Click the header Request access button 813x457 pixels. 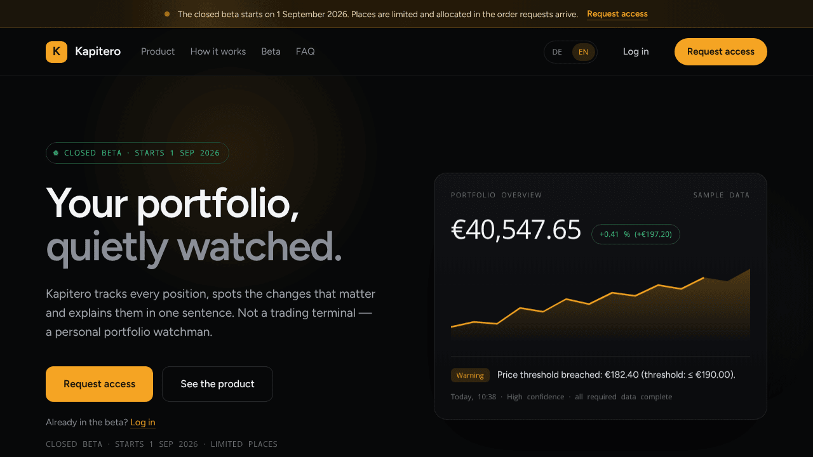721,51
